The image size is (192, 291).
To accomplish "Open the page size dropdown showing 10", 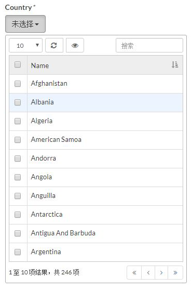I will [x=25, y=46].
